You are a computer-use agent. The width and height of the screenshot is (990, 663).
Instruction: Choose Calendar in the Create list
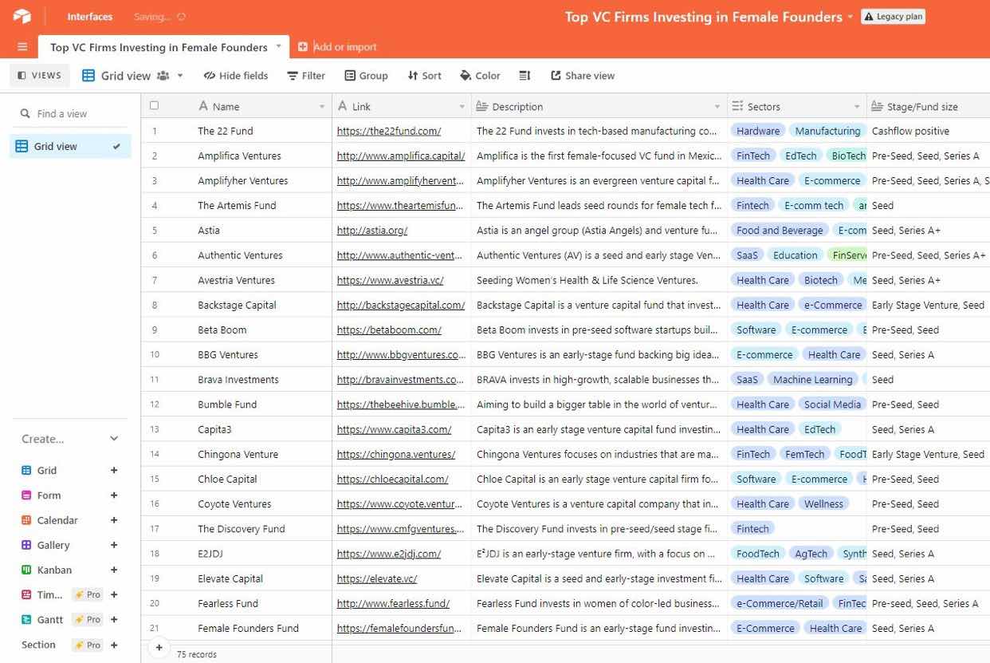point(57,520)
